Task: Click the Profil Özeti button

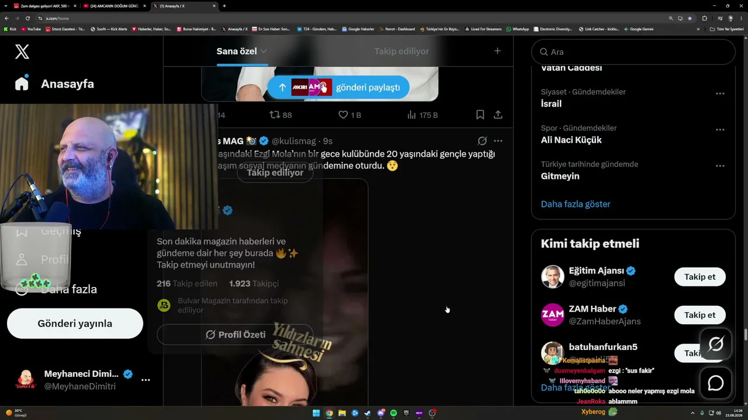Action: [235, 335]
